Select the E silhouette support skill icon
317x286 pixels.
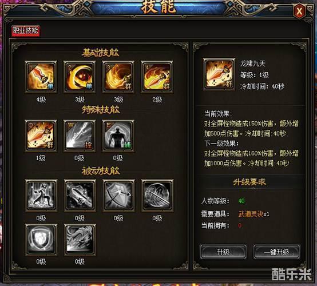pyautogui.click(x=118, y=136)
